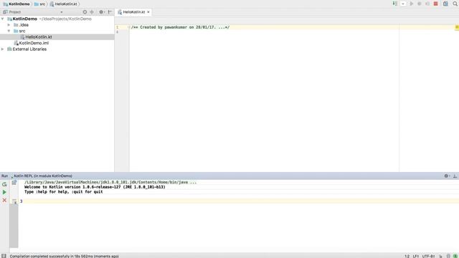
Task: Click the Welcome to Kotlin version line
Action: point(95,187)
